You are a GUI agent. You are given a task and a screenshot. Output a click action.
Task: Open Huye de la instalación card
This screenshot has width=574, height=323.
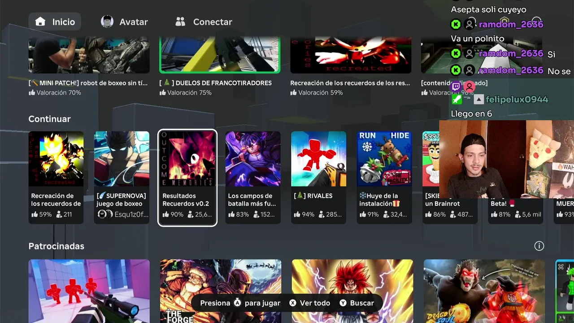click(x=384, y=178)
